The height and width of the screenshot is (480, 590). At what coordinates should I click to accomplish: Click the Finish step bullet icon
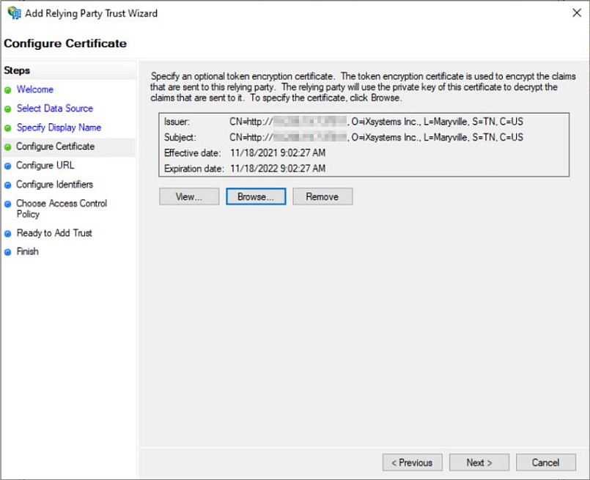pos(10,251)
